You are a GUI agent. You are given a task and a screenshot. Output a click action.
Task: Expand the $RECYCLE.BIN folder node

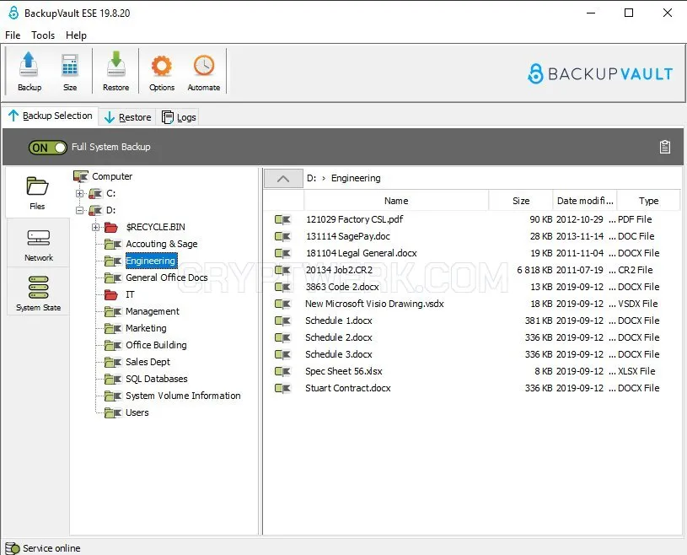95,227
